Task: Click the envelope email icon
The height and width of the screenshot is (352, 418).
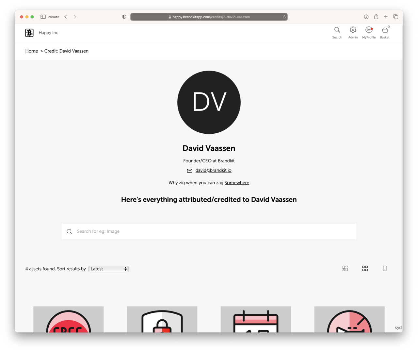Action: (x=189, y=171)
